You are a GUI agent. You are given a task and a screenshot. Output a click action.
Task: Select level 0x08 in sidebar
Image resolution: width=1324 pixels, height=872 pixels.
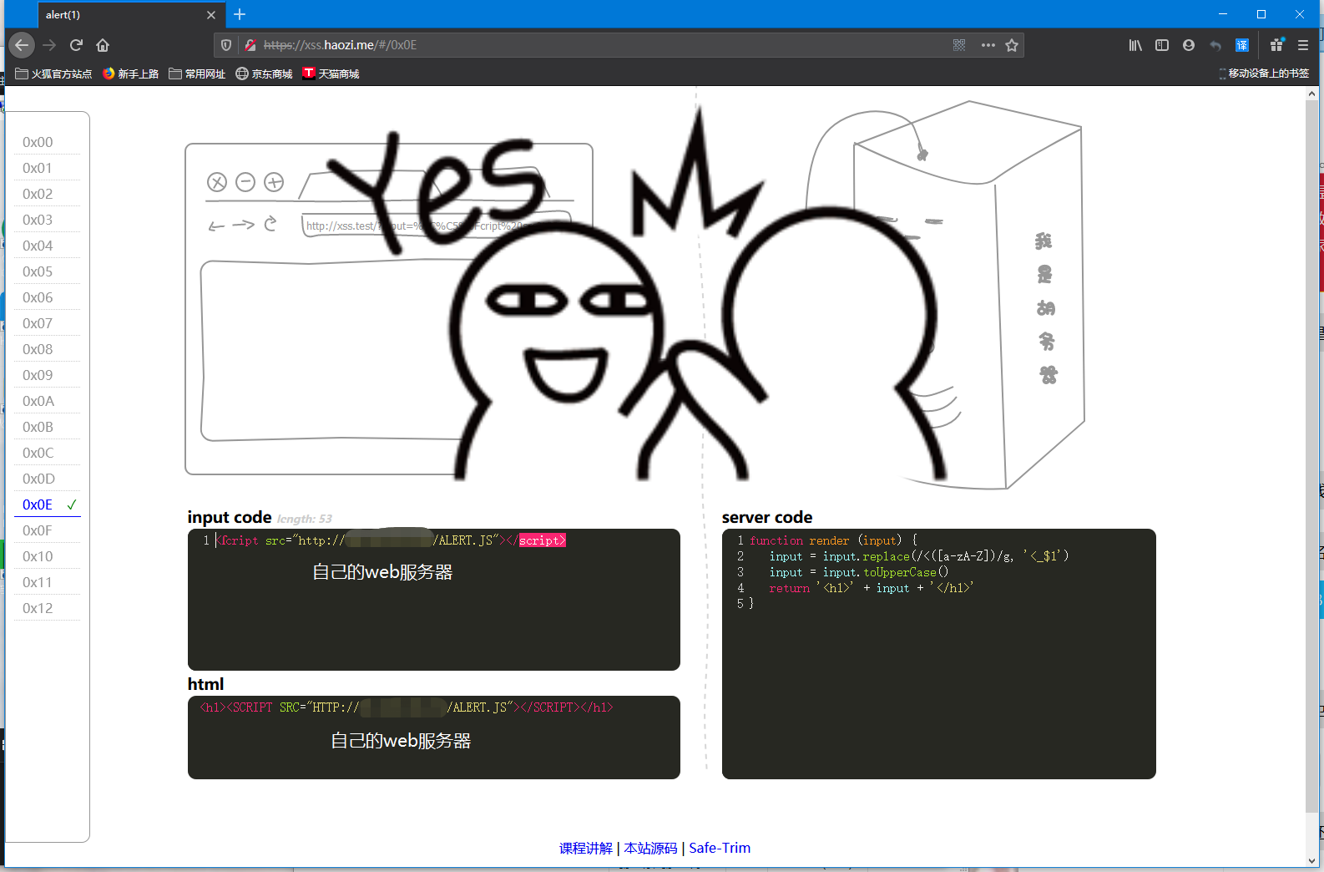[x=48, y=349]
